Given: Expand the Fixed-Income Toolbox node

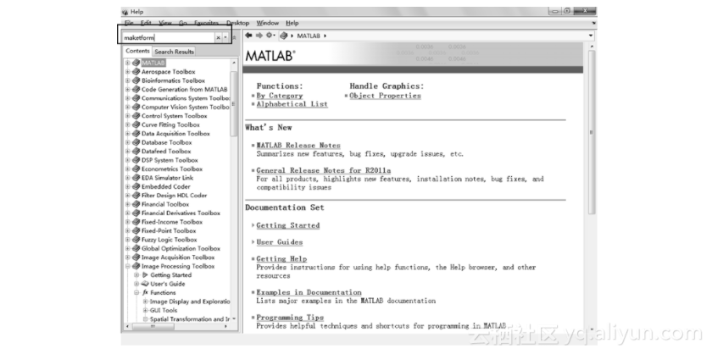Looking at the screenshot, I should (x=128, y=222).
